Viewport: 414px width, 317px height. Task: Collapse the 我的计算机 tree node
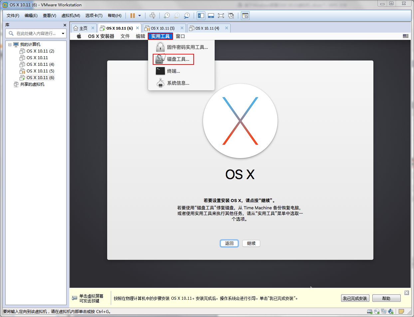(10, 45)
